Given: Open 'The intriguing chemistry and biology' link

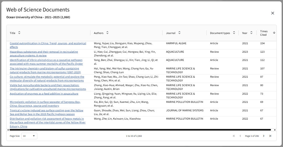Looking at the screenshot, I should click(x=45, y=70).
